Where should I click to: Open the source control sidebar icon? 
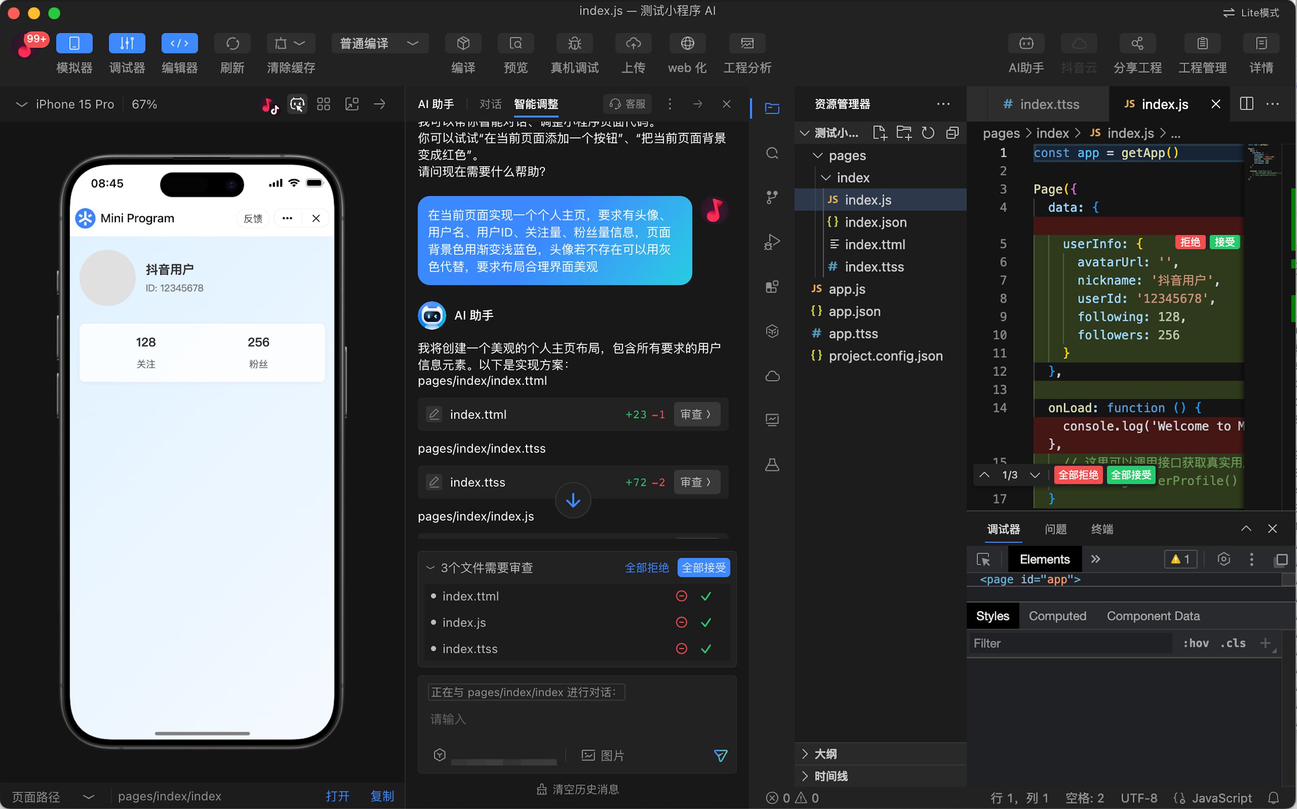pyautogui.click(x=772, y=198)
